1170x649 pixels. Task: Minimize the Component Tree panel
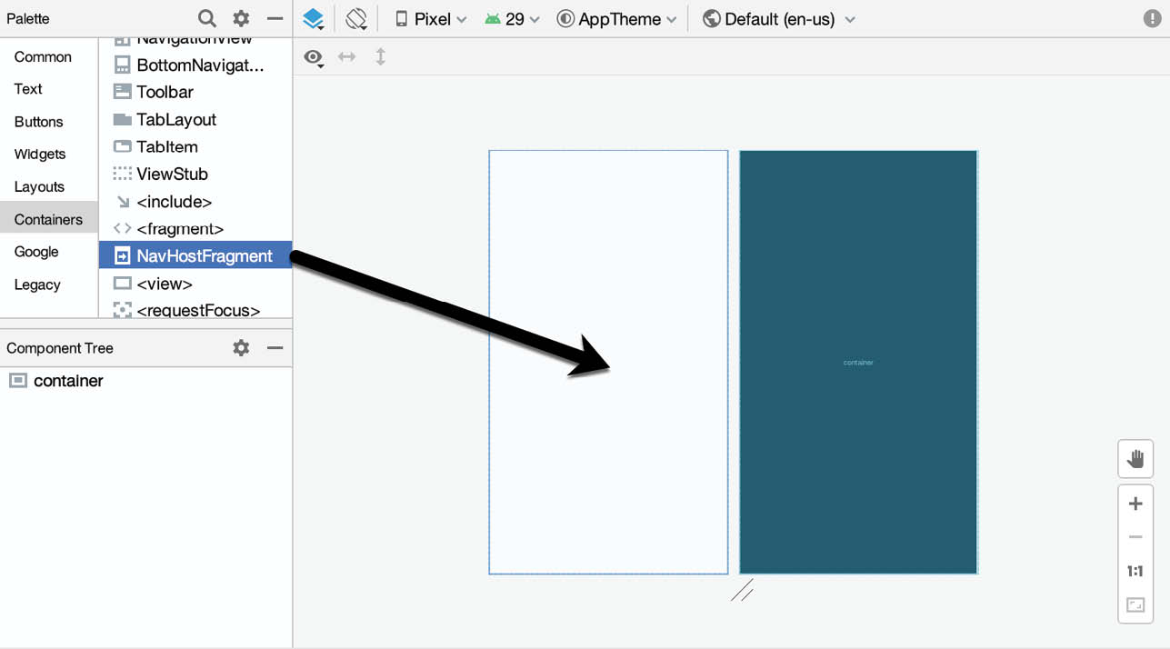[x=275, y=347]
